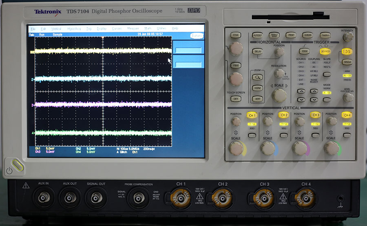Push the CURSORS front-panel button
Image resolution: width=367 pixels, height=226 pixels.
(307, 35)
